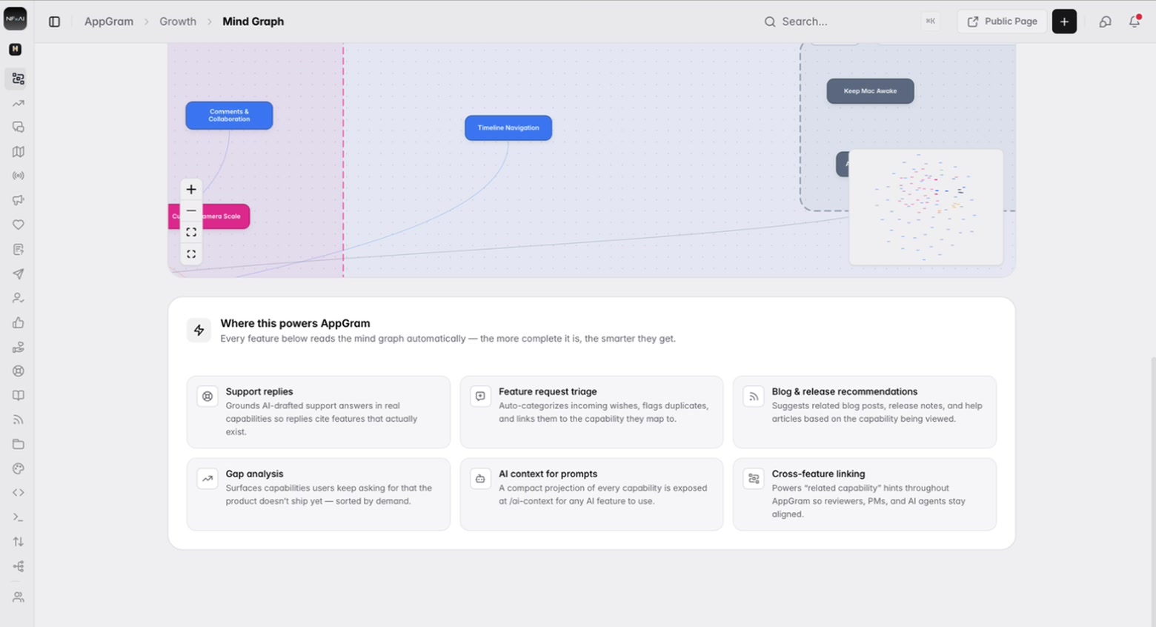Open the headset support icon in the header

pyautogui.click(x=1105, y=21)
